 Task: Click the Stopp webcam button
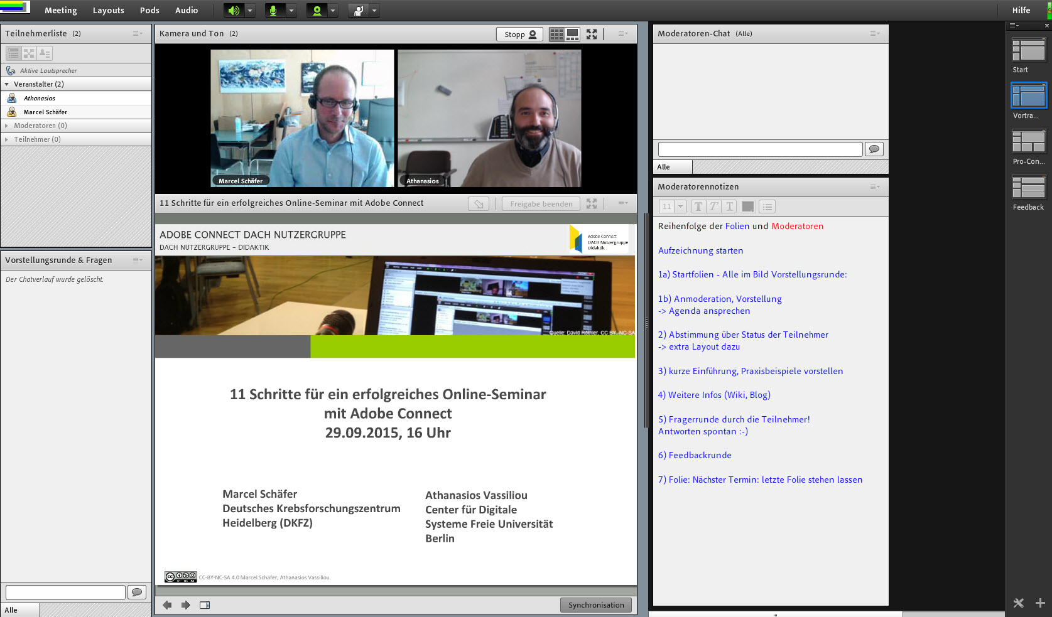520,35
